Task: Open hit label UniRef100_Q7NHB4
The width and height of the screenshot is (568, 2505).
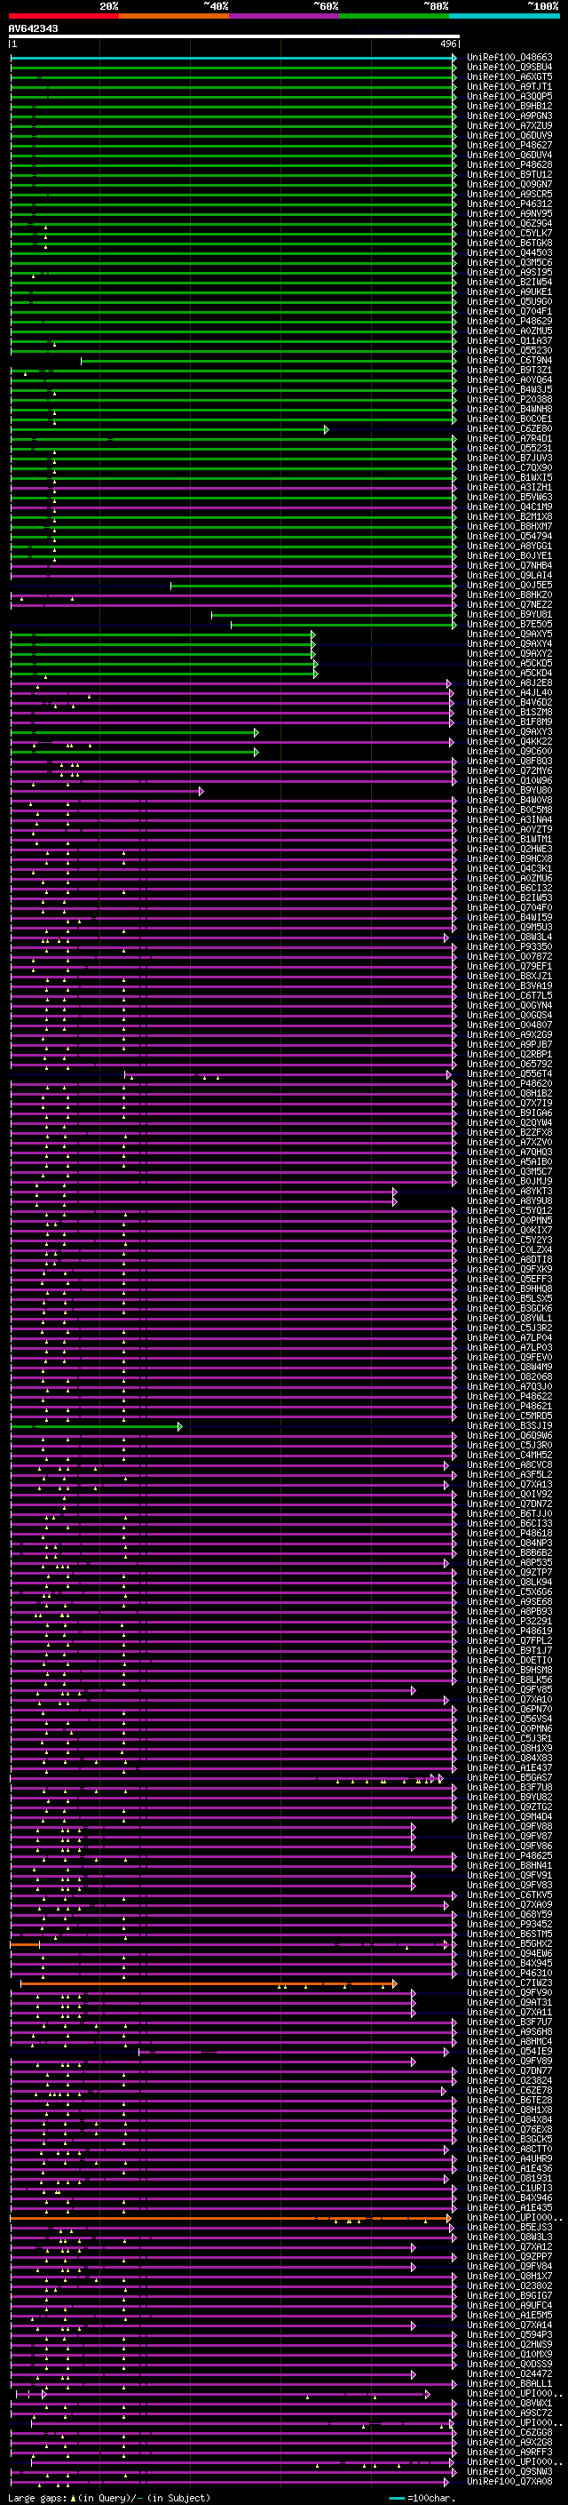Action: point(509,565)
